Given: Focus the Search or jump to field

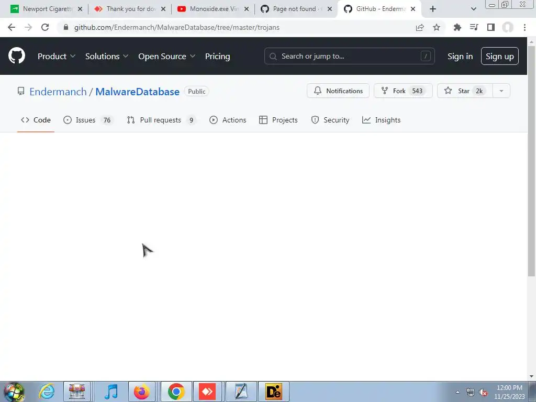Looking at the screenshot, I should (x=349, y=56).
